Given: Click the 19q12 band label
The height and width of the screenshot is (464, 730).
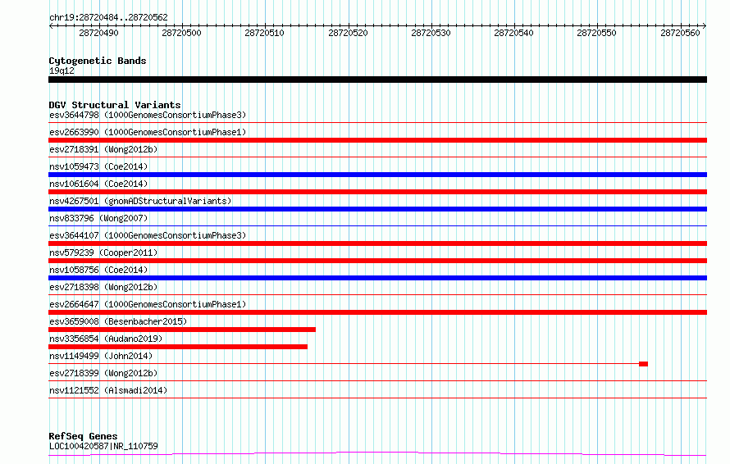Looking at the screenshot, I should [62, 71].
